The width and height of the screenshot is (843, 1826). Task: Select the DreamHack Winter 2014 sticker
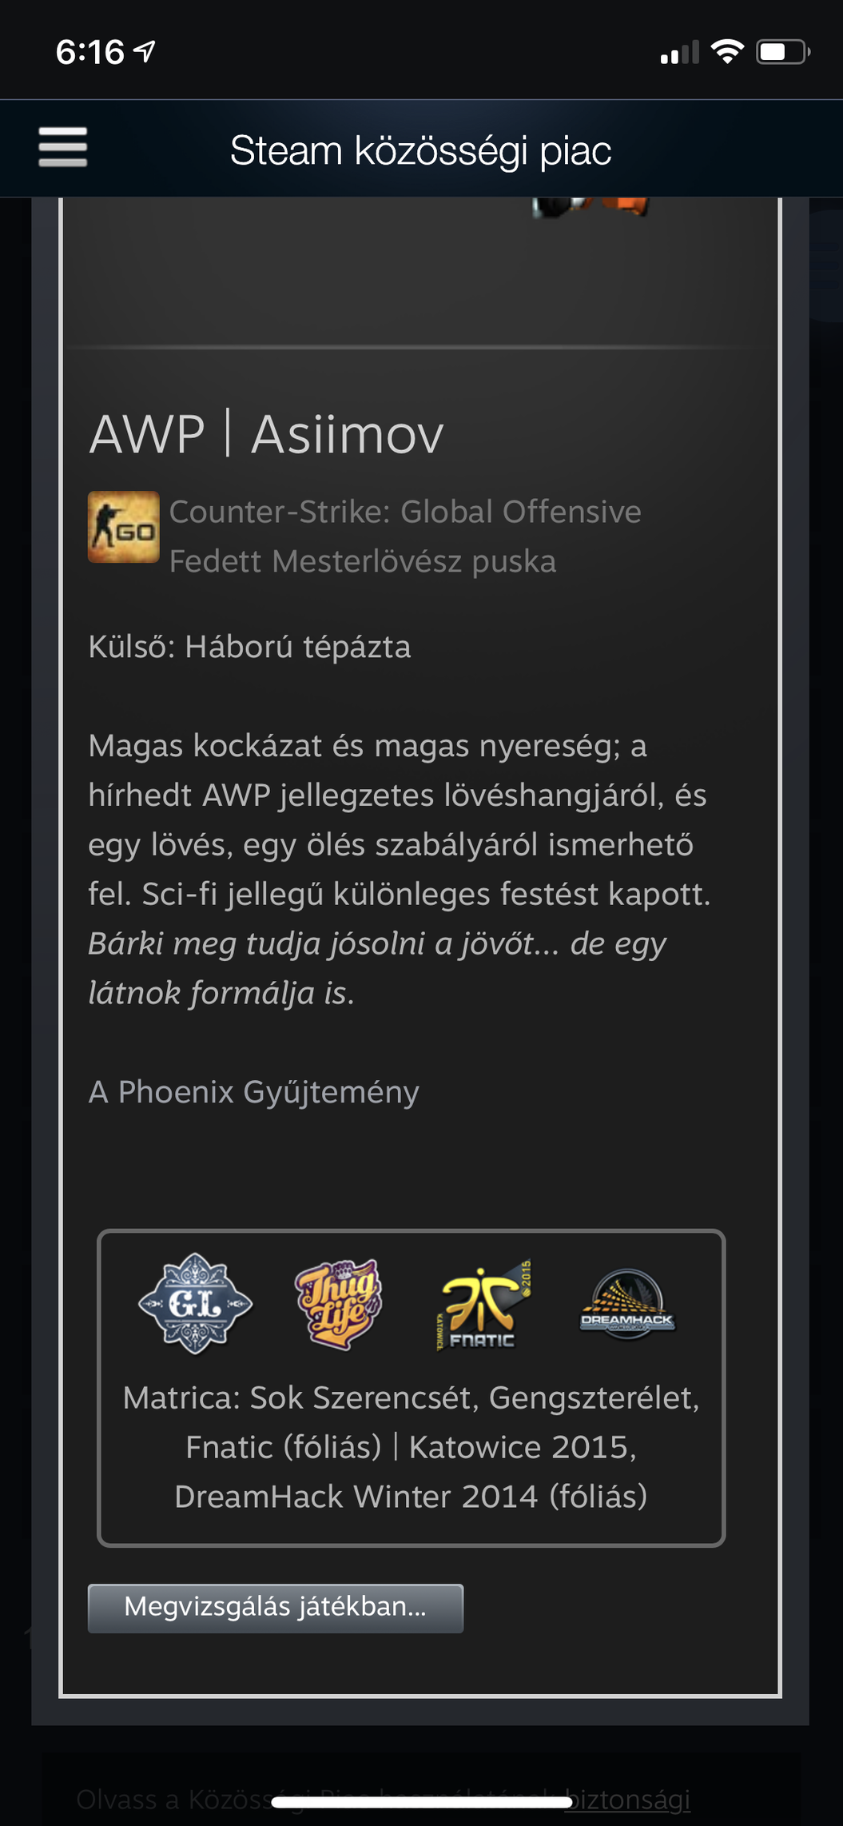pyautogui.click(x=628, y=1305)
